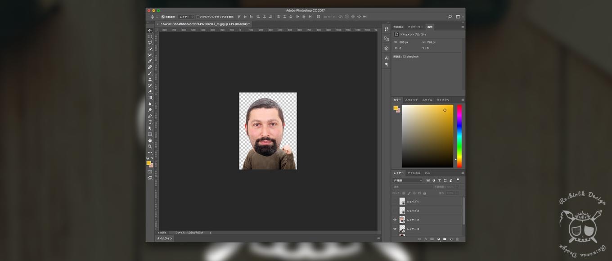This screenshot has width=612, height=261.
Task: Uncheck the 自動選択 checkbox
Action: click(x=163, y=17)
